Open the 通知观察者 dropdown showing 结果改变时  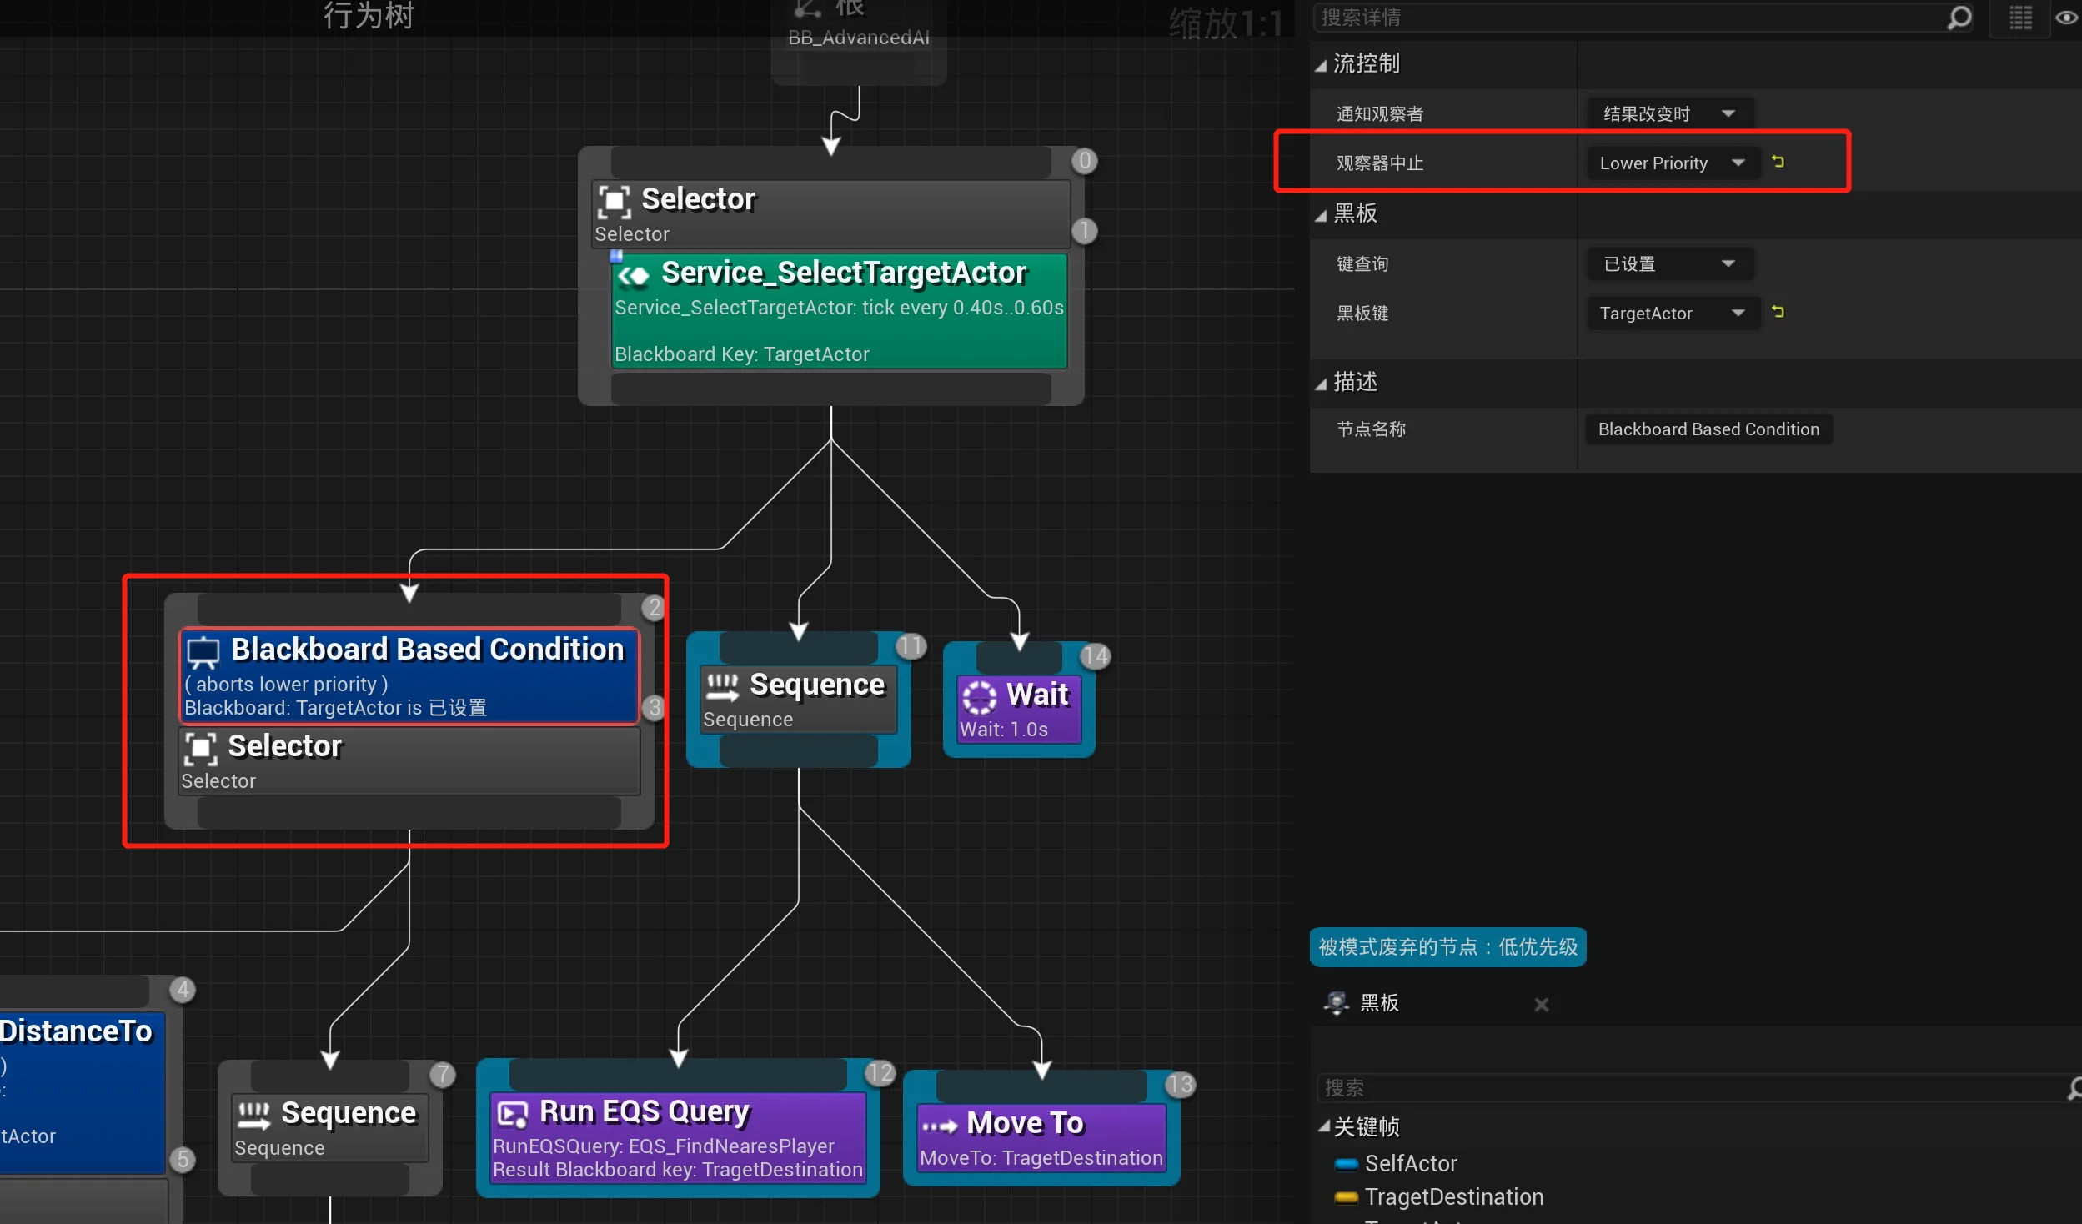(1669, 113)
